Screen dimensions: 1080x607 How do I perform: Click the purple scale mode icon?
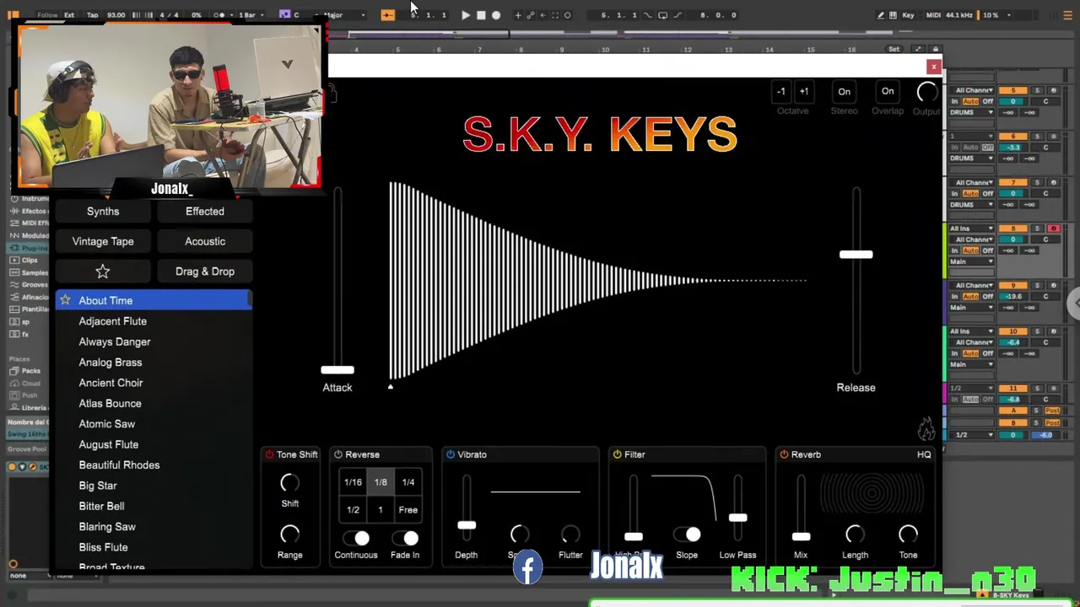coord(284,14)
